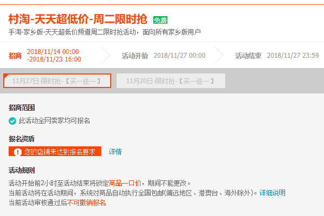Viewport: 324px width, 216px height.
Task: Select the 11月27日-限时抢【买一送一】 tab
Action: [57, 81]
